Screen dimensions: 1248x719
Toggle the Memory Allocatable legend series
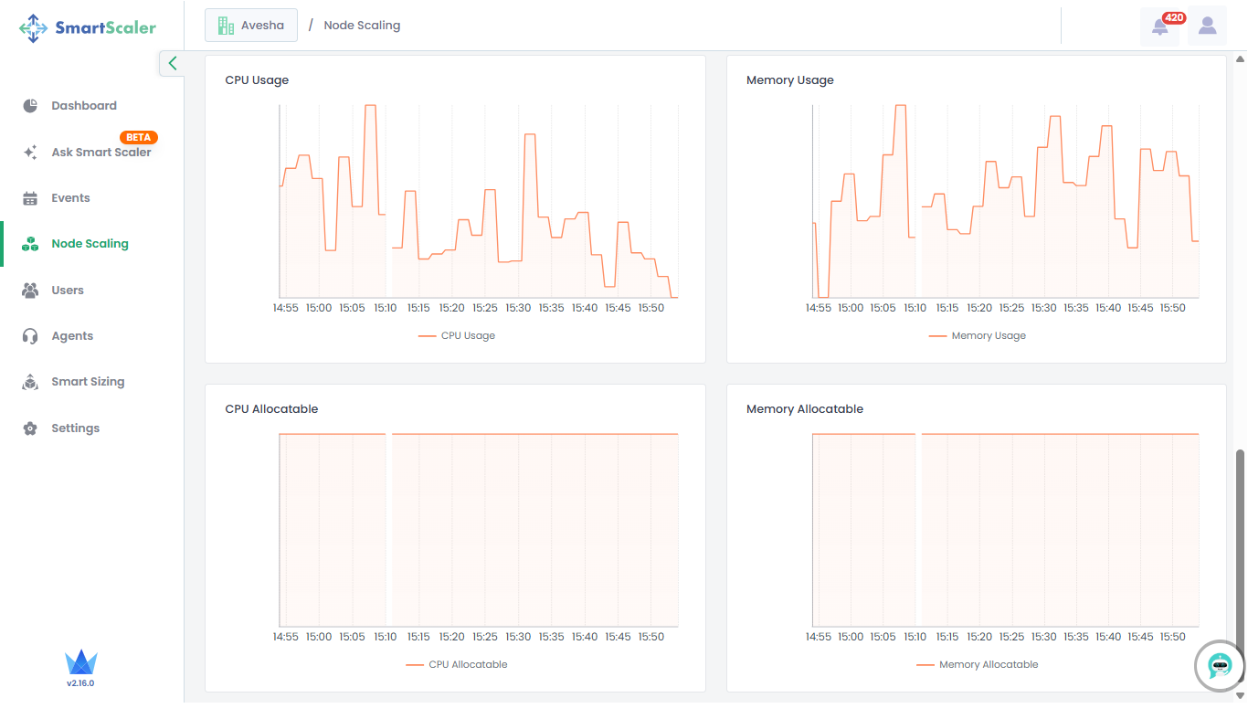978,665
